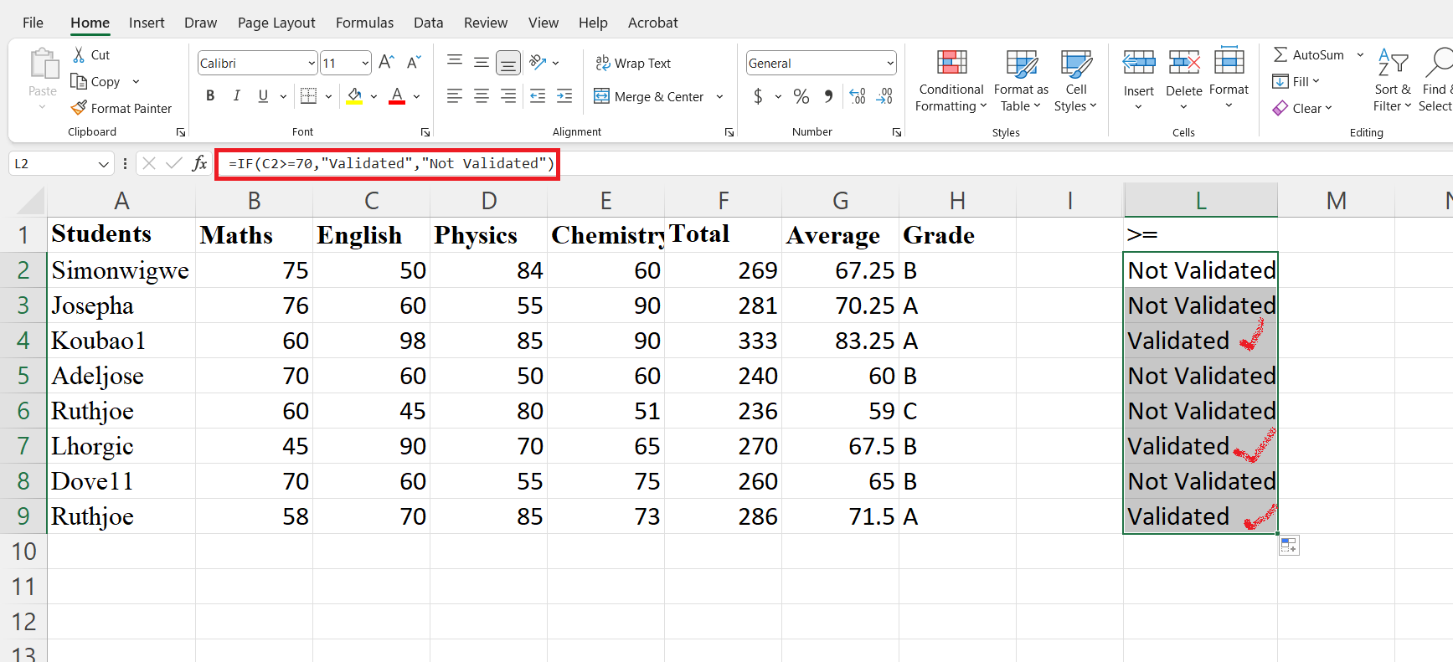Click the Insert Function fx icon

click(199, 163)
